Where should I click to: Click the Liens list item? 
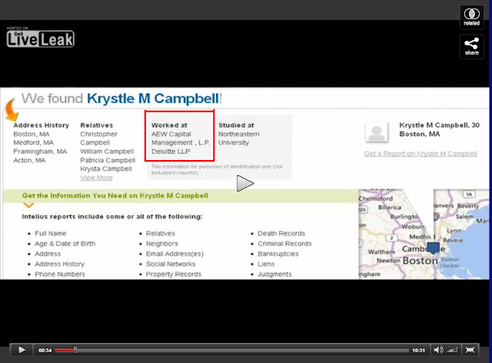pos(266,264)
